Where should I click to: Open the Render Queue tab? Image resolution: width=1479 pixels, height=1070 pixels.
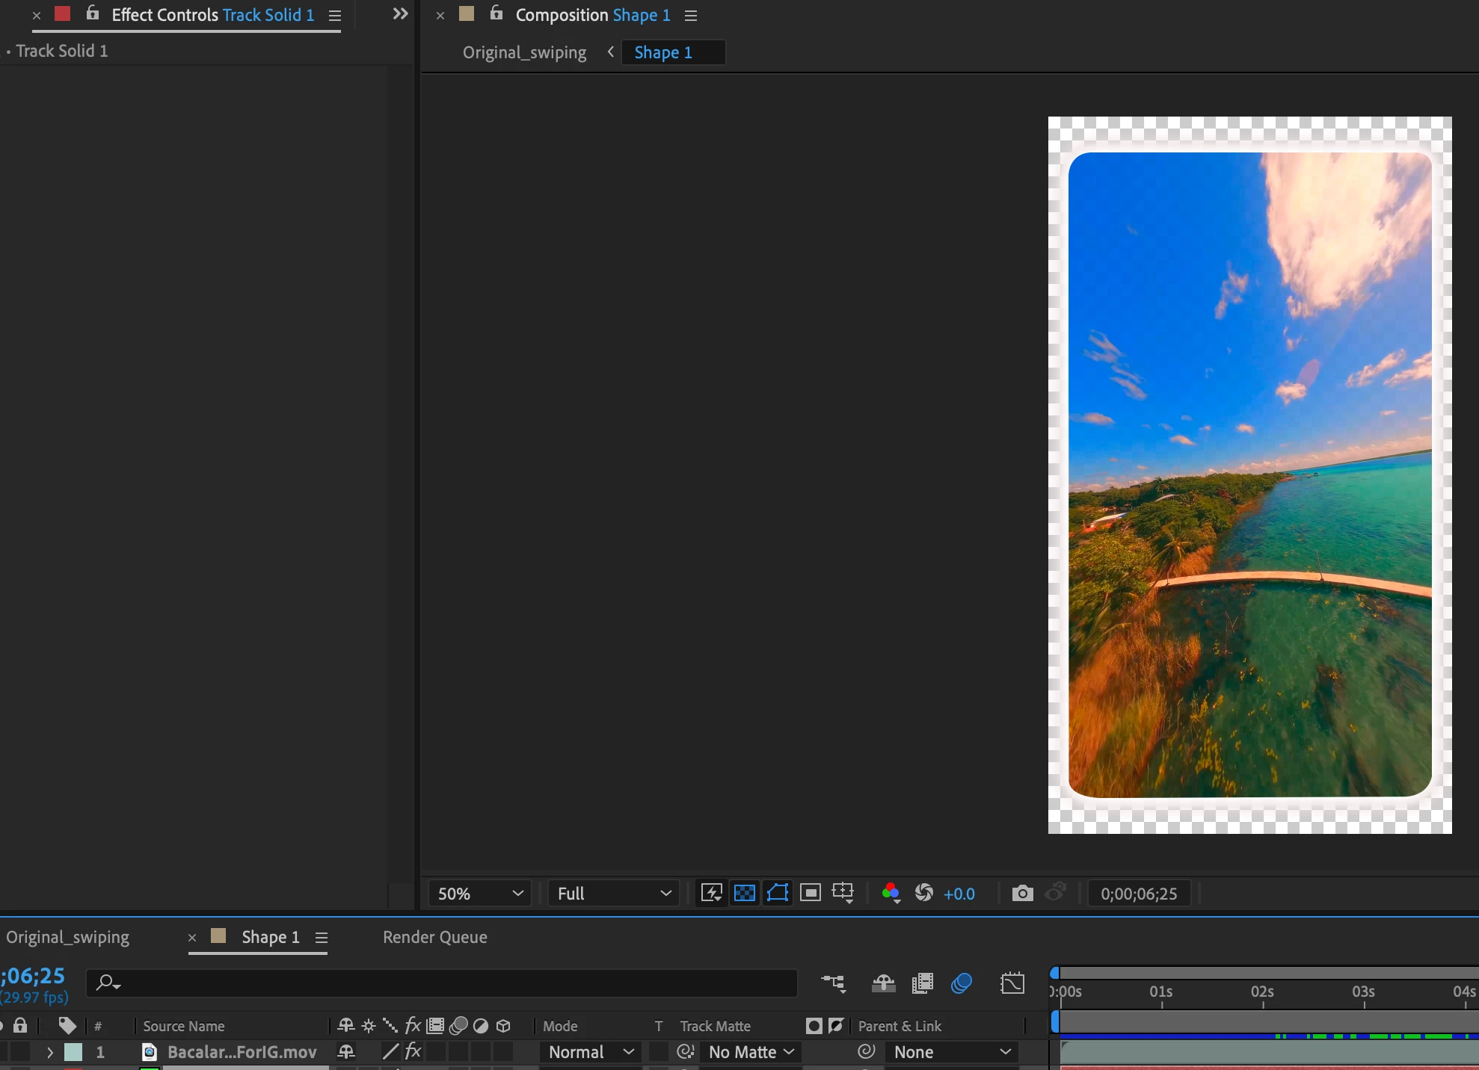coord(434,937)
